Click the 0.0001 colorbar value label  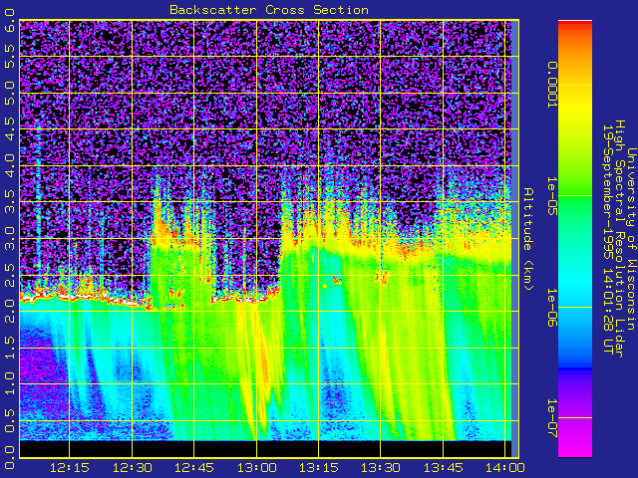click(x=551, y=85)
